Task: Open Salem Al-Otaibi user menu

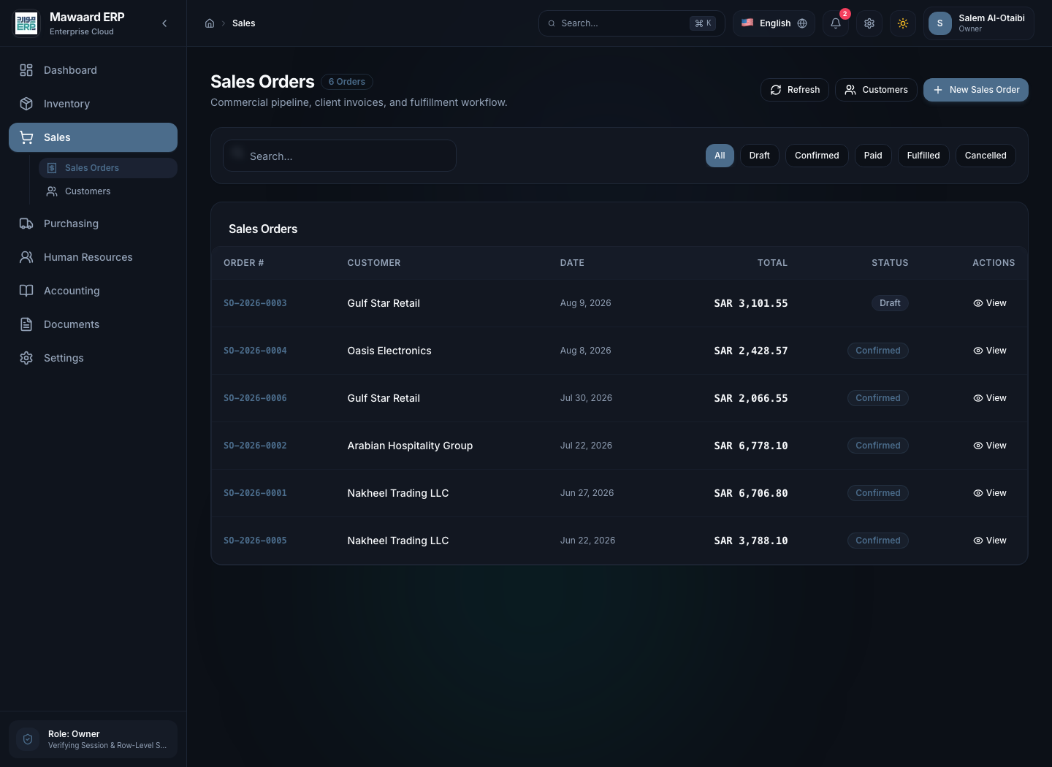Action: click(x=979, y=23)
